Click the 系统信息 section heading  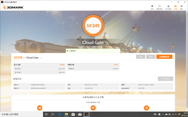[17, 79]
